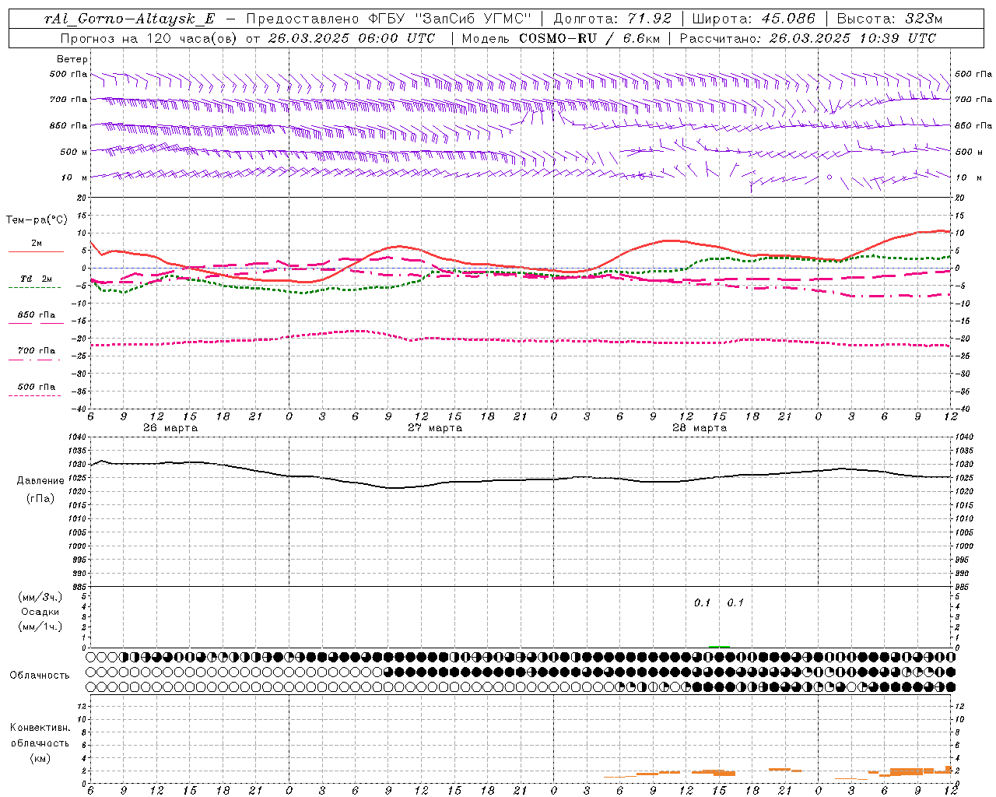This screenshot has height=797, width=996.
Task: Click the station title rAl_Gorno-Altaysk_E
Action: pos(129,19)
